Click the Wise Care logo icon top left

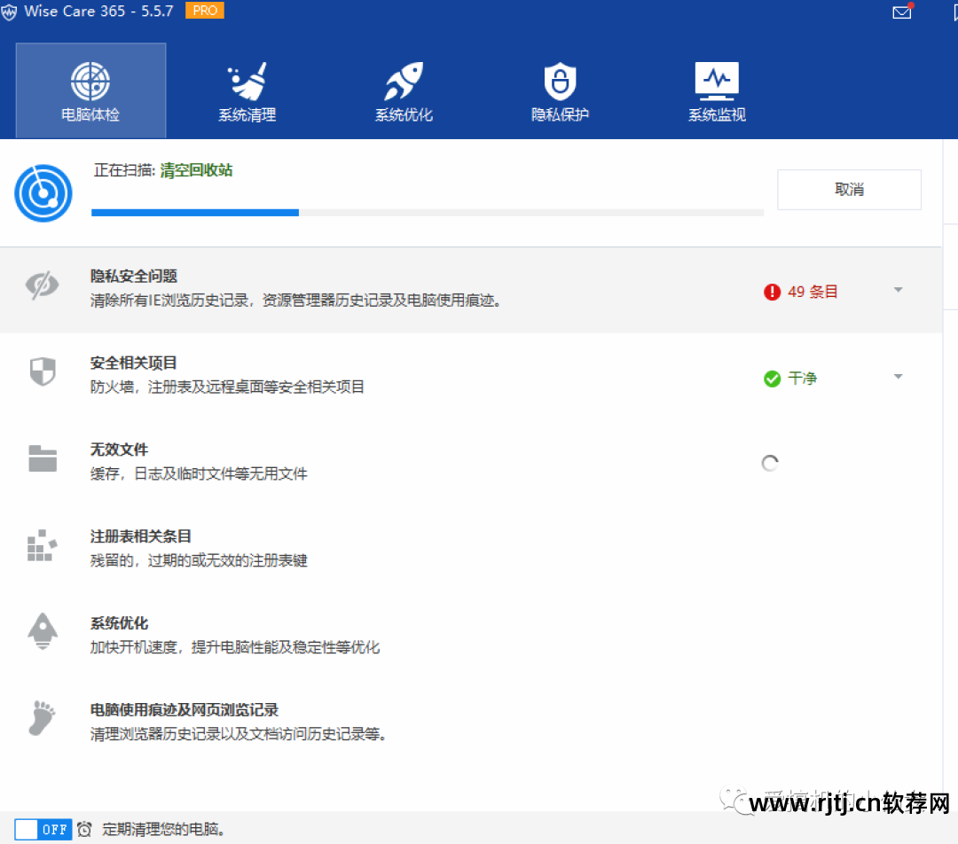(x=10, y=12)
